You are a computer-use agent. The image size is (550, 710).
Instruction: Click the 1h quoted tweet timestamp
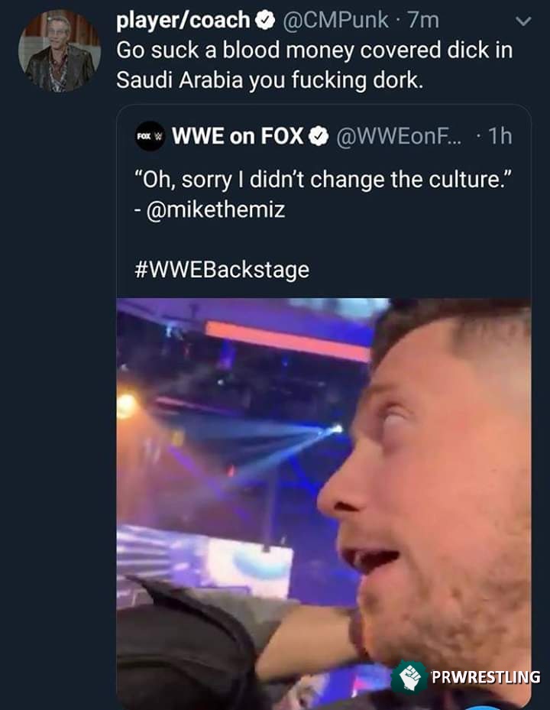tap(500, 137)
